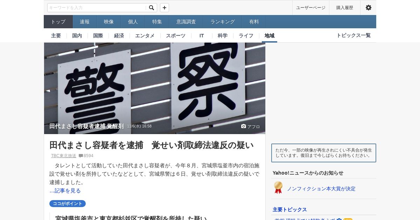Open the スポーツ category

(176, 36)
